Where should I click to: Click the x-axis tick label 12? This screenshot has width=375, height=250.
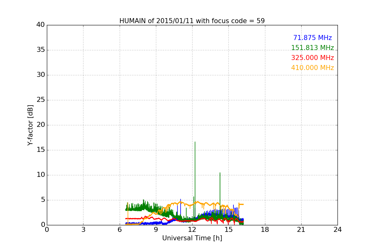coord(192,230)
